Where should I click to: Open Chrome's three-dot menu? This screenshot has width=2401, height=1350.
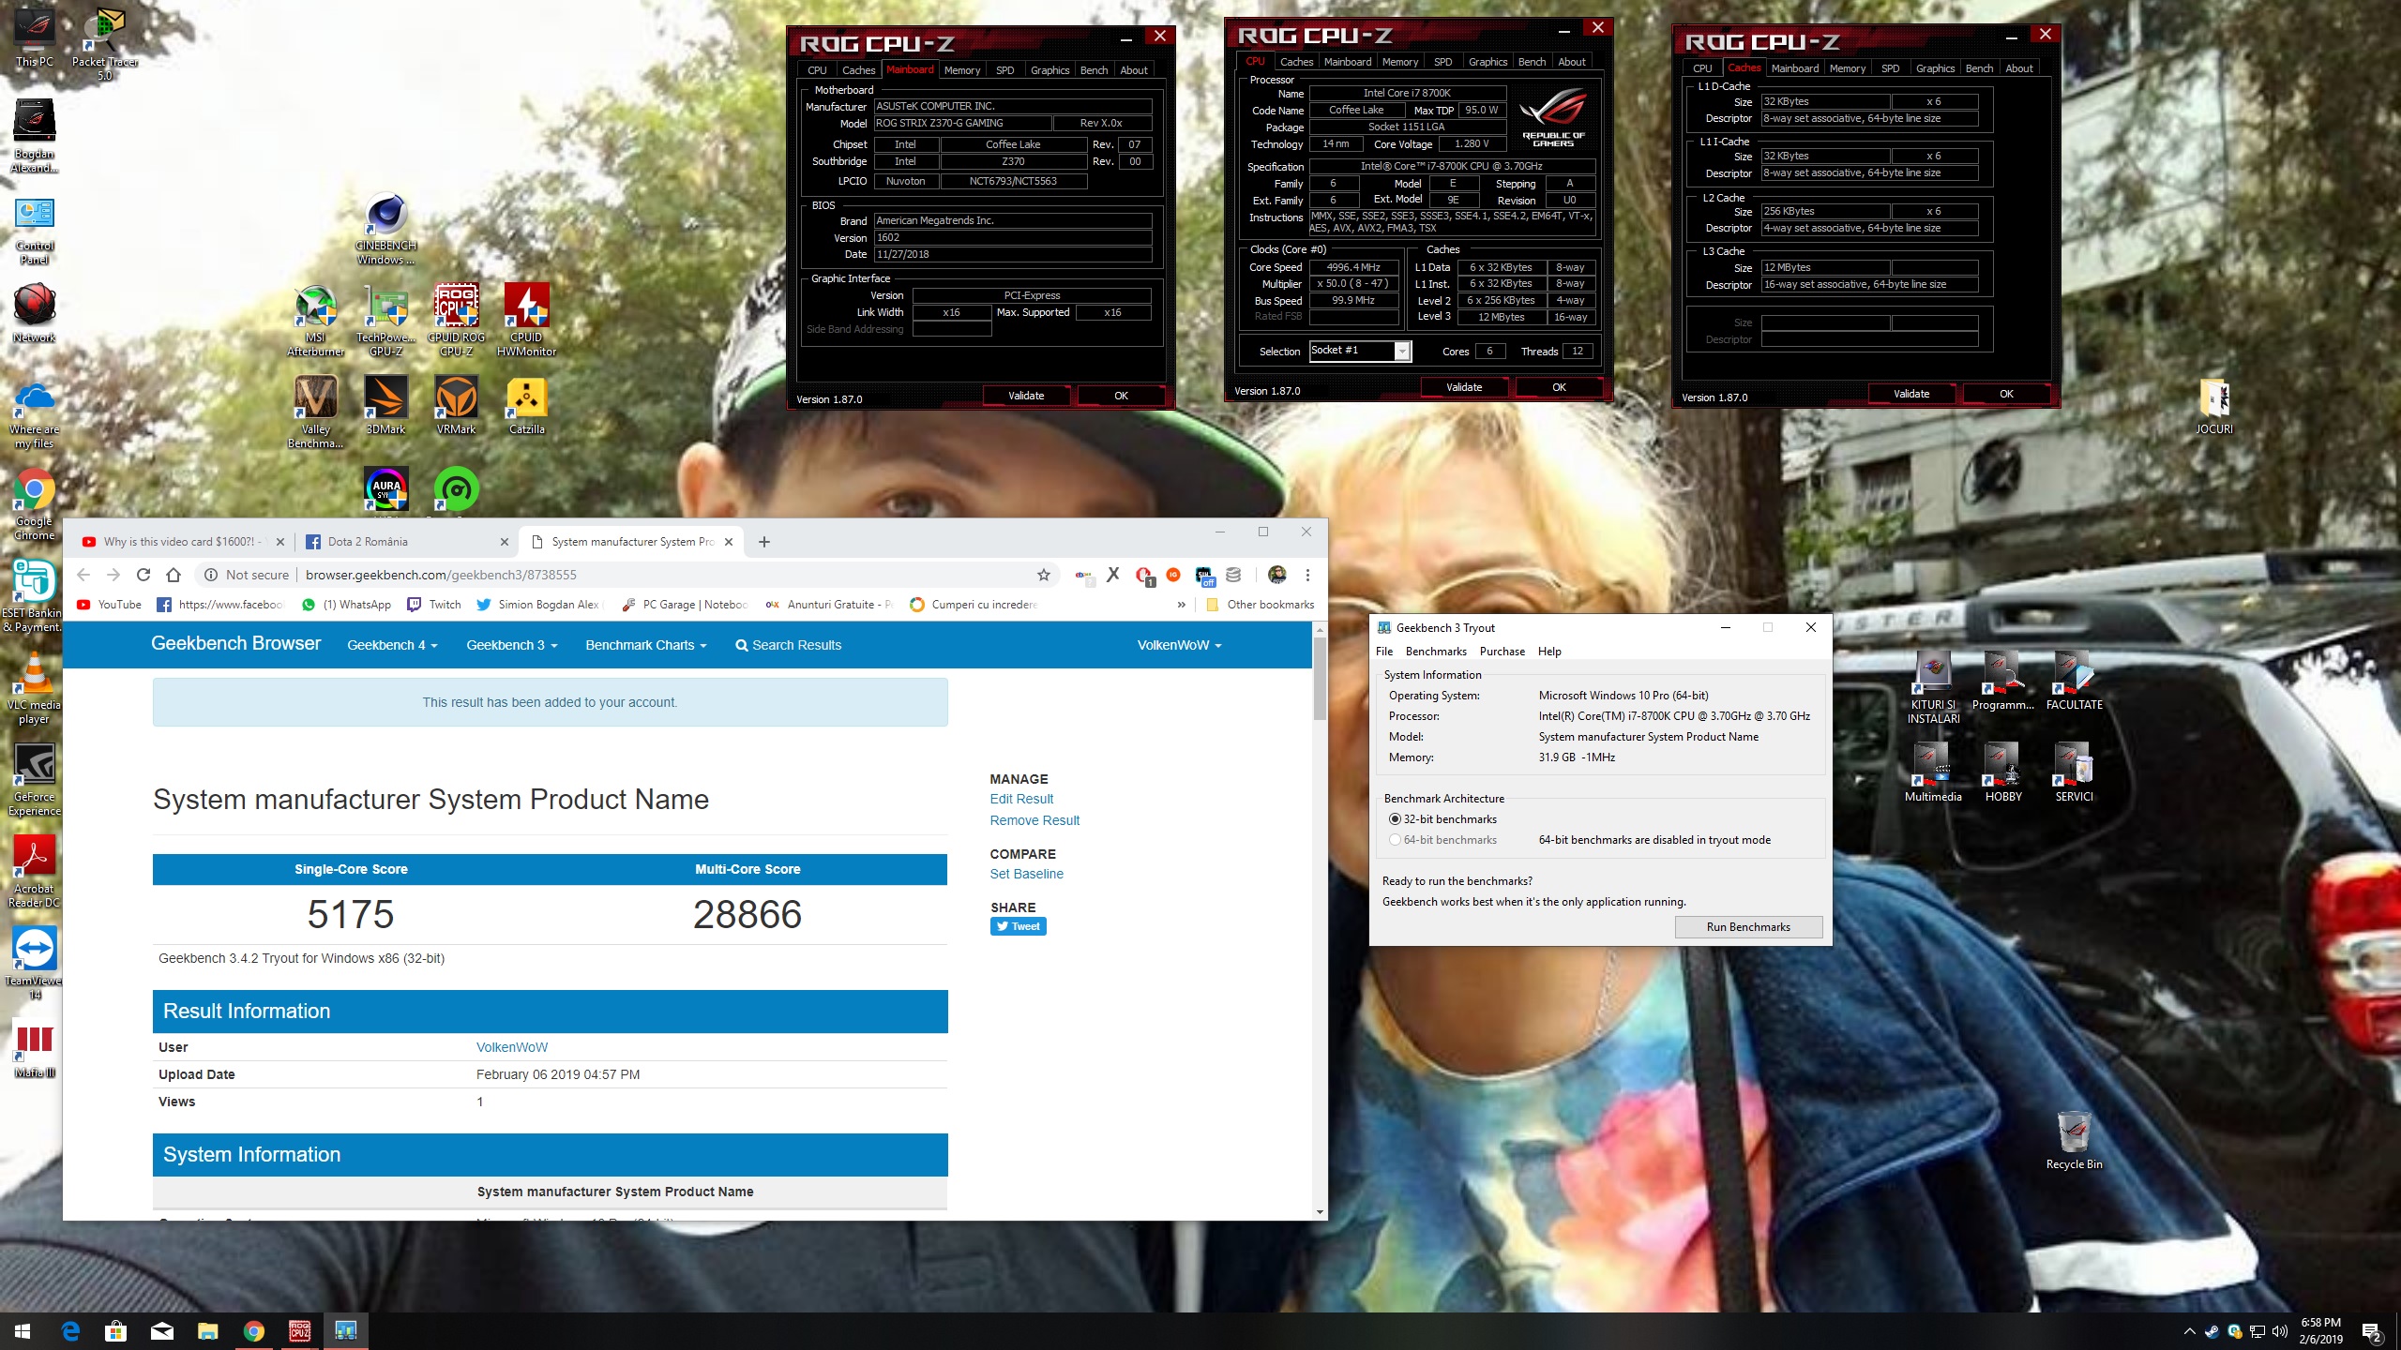point(1307,575)
